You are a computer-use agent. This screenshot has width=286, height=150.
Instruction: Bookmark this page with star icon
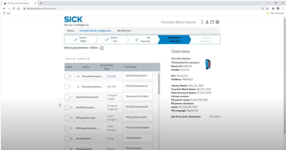[x=267, y=8]
